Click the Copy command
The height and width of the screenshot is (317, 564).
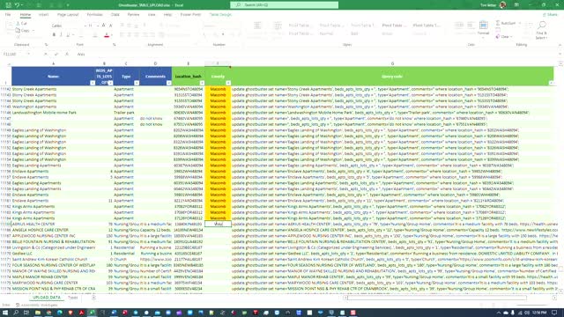[x=22, y=31]
